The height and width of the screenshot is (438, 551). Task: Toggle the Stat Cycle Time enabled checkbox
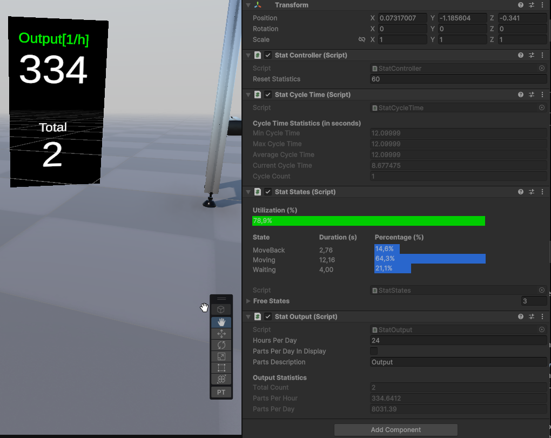268,95
